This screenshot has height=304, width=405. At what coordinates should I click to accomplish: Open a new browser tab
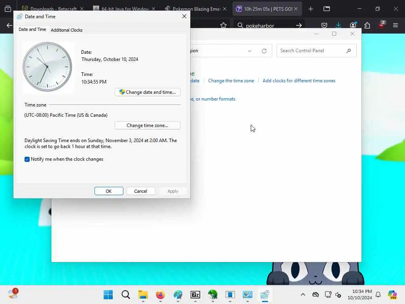point(311,9)
